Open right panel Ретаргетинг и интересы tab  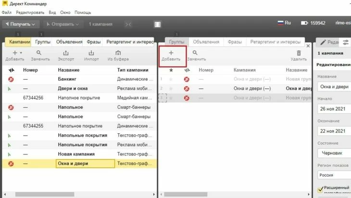coord(276,42)
